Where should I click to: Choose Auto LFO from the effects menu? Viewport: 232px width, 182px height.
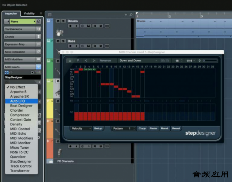[21, 101]
